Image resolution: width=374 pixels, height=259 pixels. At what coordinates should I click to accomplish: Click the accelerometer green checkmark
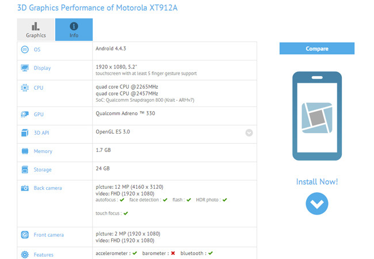[135, 253]
